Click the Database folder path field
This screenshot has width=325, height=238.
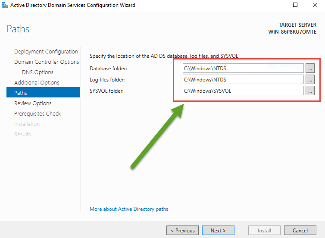[243, 68]
